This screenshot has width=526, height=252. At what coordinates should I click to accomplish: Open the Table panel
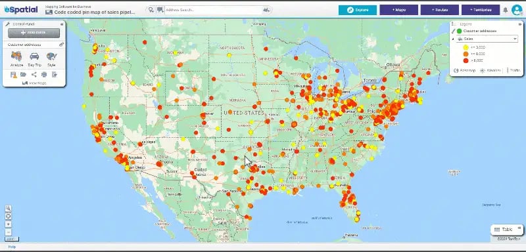[x=507, y=230]
